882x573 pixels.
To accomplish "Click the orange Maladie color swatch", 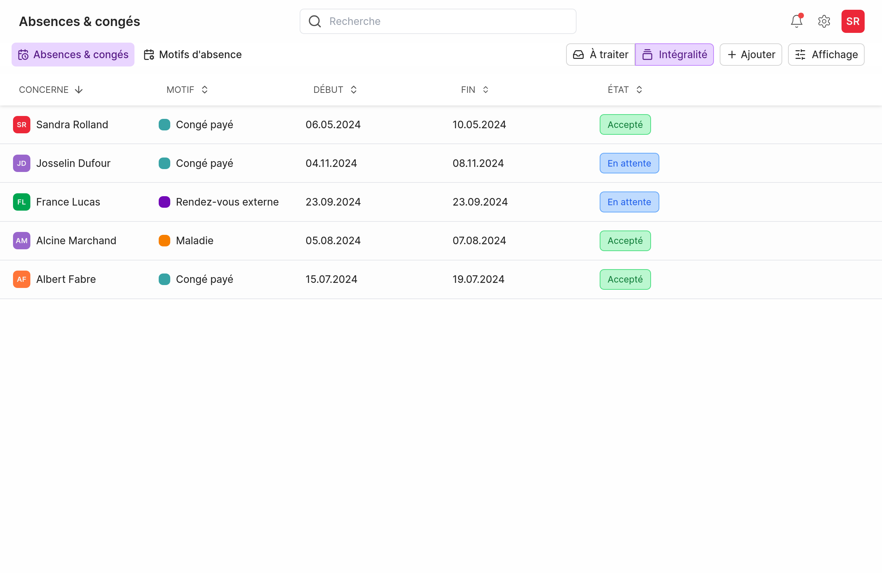I will coord(164,241).
